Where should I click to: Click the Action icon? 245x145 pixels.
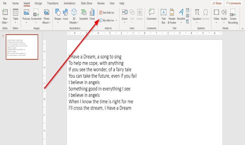(x=140, y=12)
